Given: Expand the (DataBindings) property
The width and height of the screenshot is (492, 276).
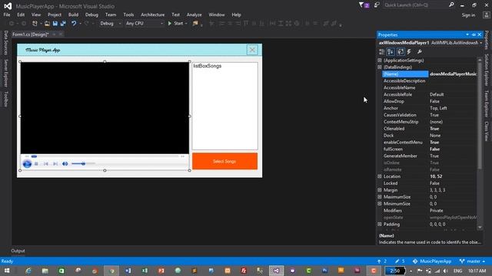Looking at the screenshot, I should 380,67.
